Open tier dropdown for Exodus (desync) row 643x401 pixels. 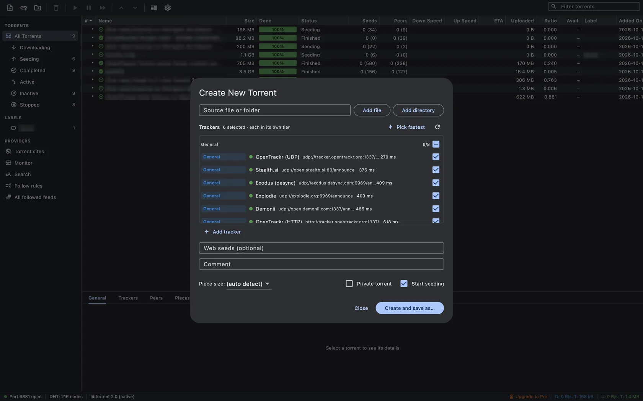pyautogui.click(x=223, y=183)
